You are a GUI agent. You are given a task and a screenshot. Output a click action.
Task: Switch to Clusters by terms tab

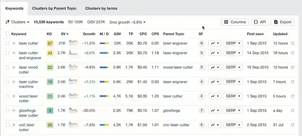(101, 8)
